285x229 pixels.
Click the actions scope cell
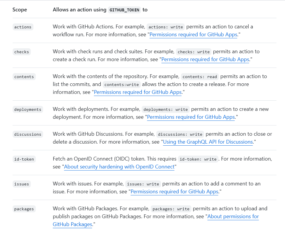pos(23,27)
